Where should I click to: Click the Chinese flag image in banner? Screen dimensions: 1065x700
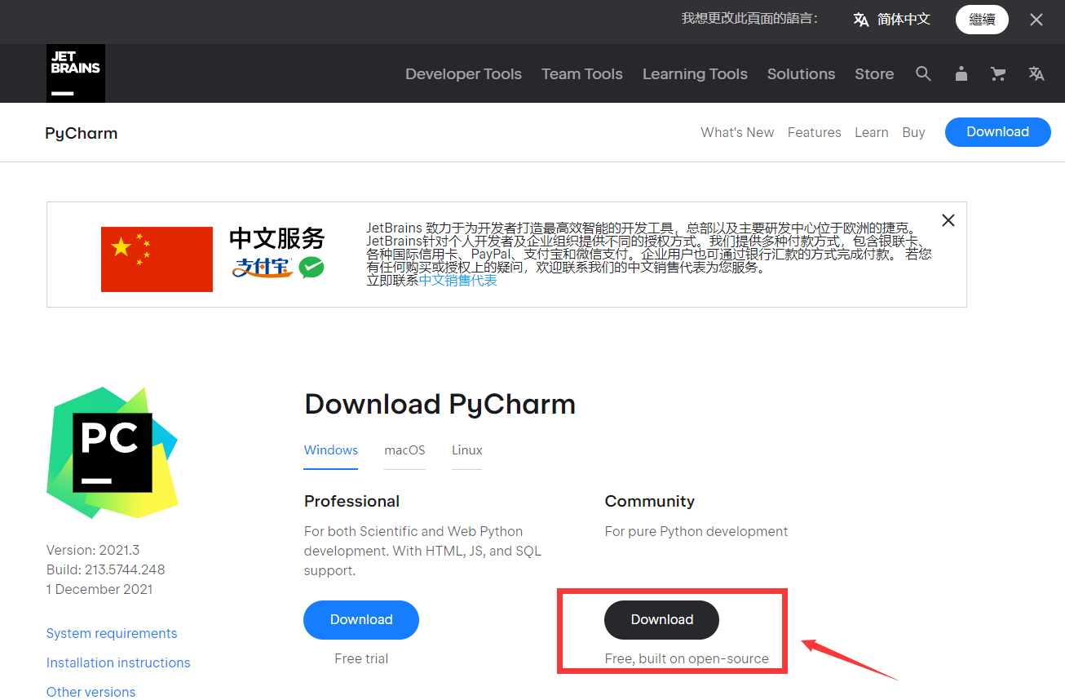tap(157, 259)
